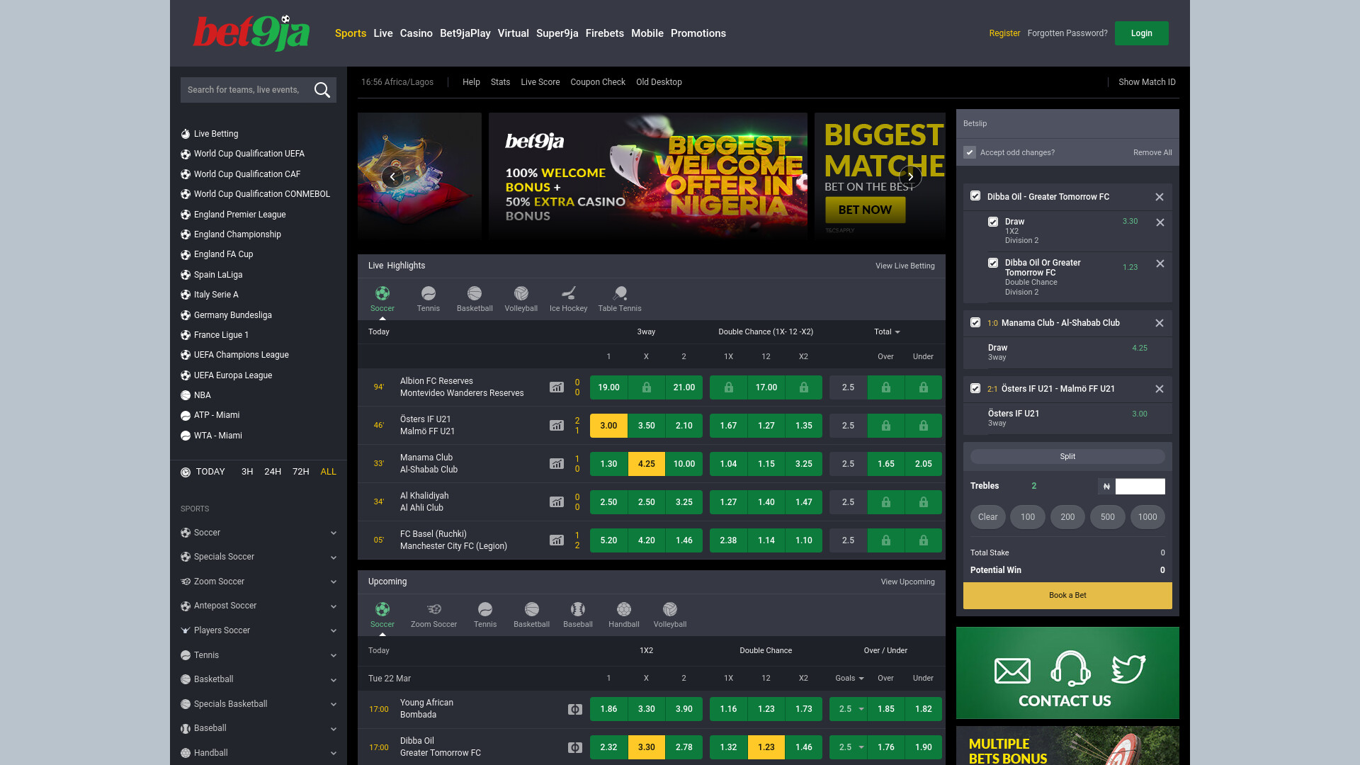Open stats icon for Albion FC Reserves match
The height and width of the screenshot is (765, 1360).
[x=557, y=387]
